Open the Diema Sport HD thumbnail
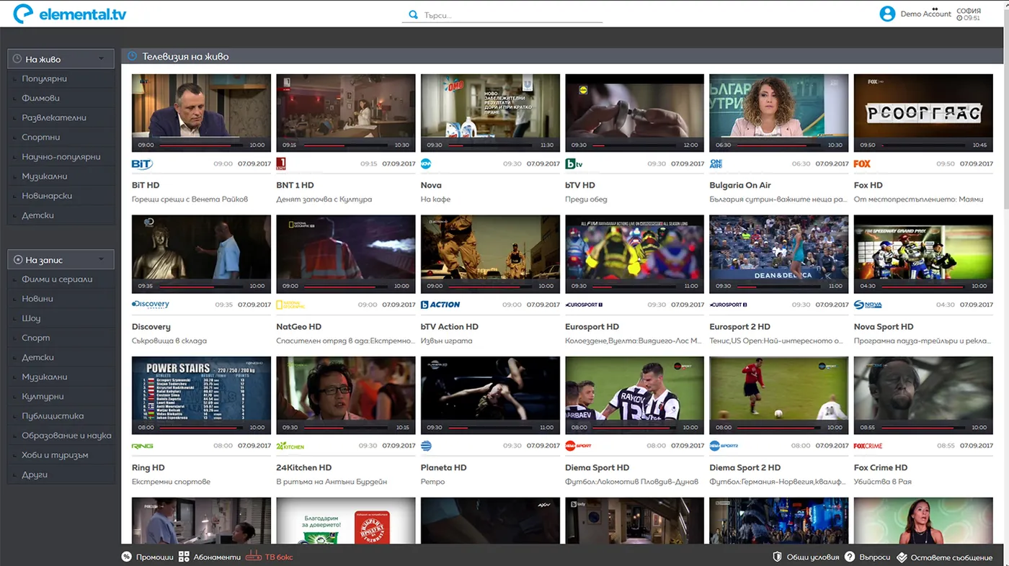 click(634, 395)
